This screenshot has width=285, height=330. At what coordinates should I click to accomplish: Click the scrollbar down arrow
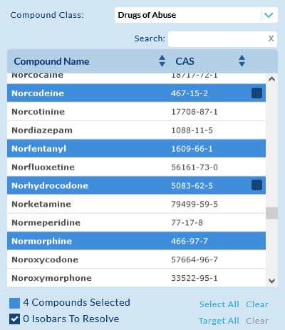271,281
